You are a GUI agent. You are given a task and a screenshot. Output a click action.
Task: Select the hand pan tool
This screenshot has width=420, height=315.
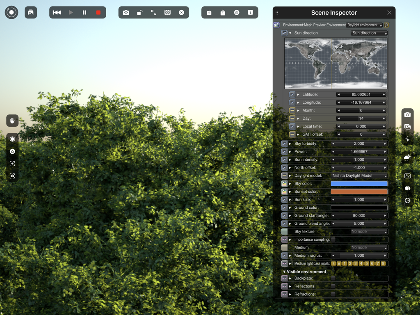tap(12, 121)
